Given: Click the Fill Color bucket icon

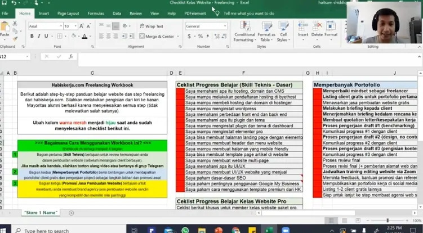Looking at the screenshot, I should (73, 36).
